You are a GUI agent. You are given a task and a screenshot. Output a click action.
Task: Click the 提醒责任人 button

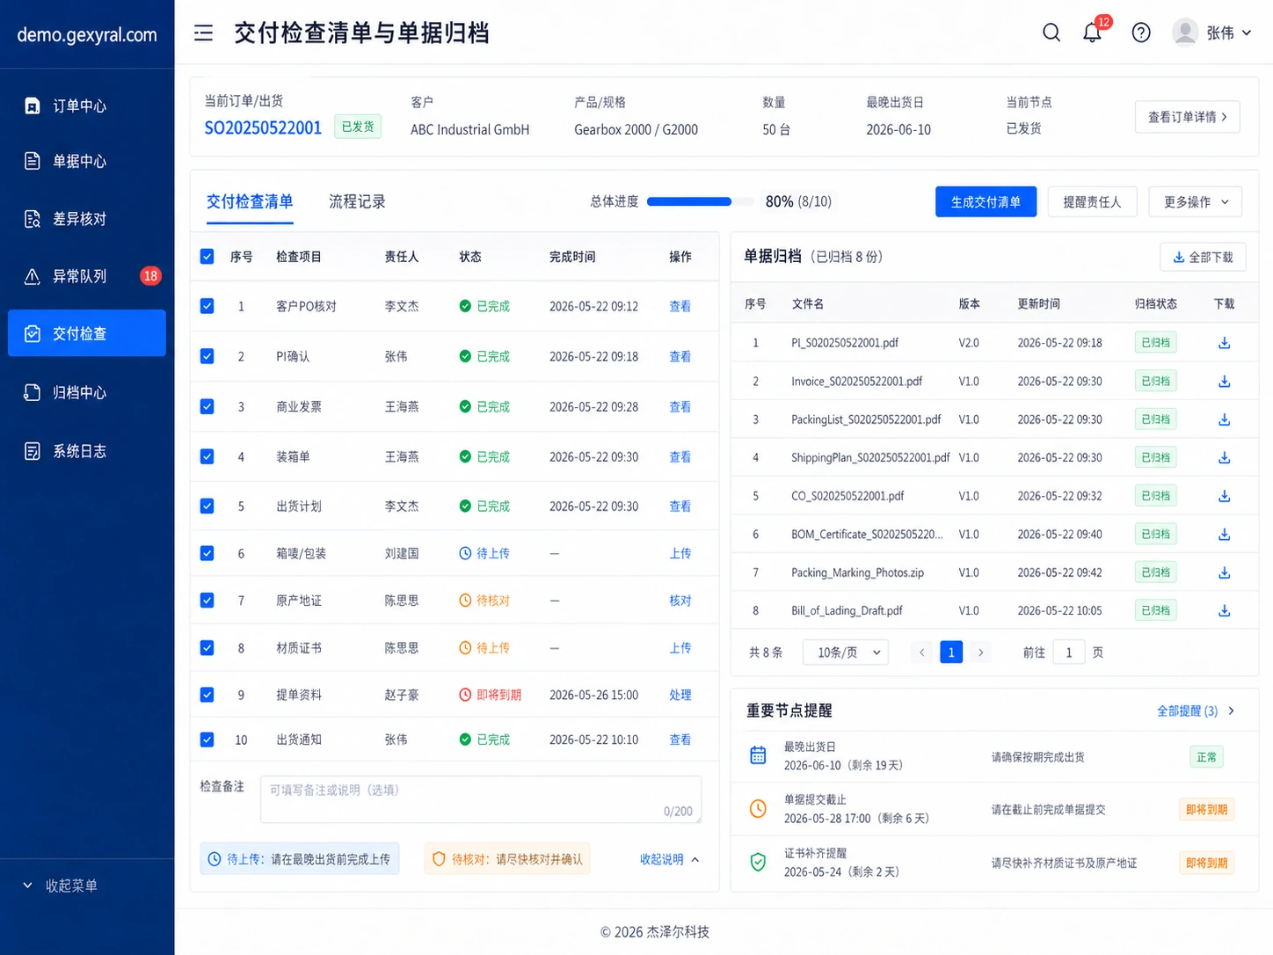[x=1092, y=202]
